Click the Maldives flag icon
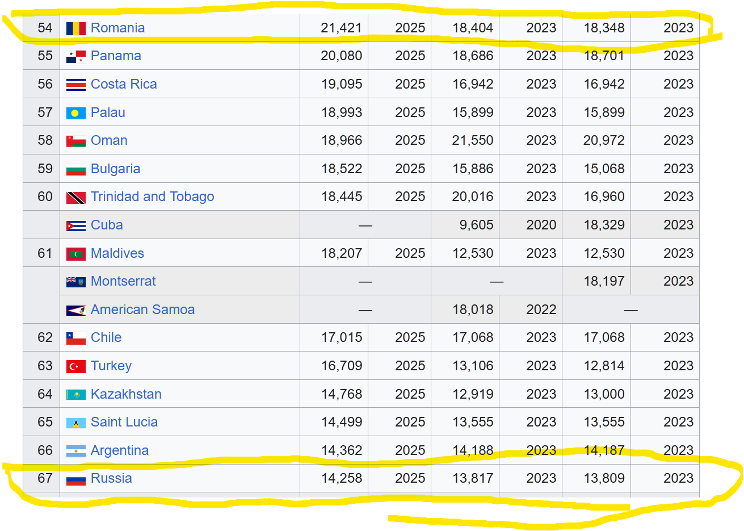This screenshot has width=744, height=531. pos(76,254)
